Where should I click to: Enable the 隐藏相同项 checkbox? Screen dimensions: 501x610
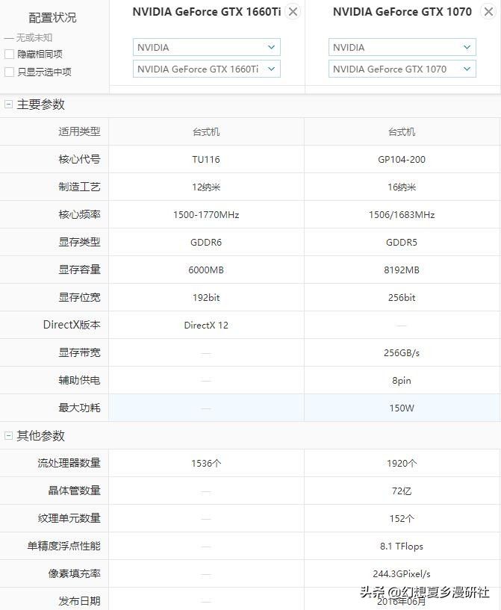click(x=9, y=54)
